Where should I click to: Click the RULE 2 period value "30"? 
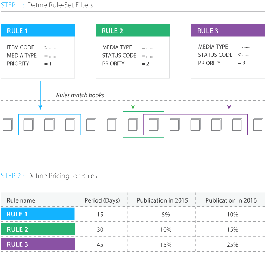(x=100, y=229)
